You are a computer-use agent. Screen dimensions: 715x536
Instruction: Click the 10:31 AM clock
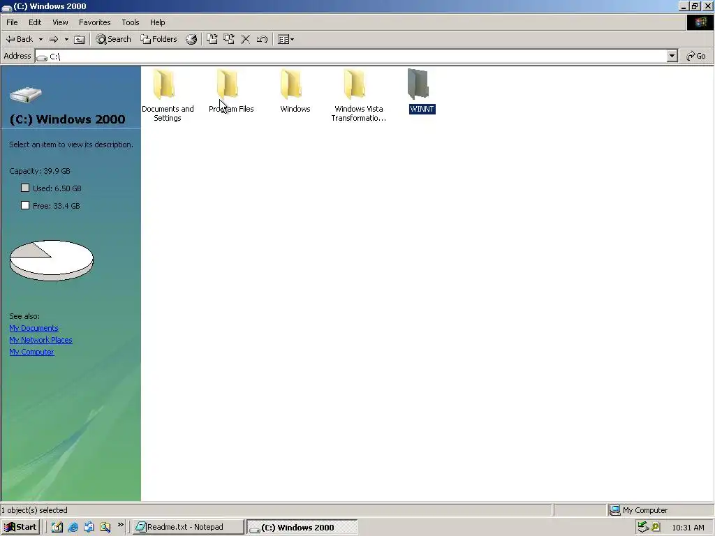[688, 528]
